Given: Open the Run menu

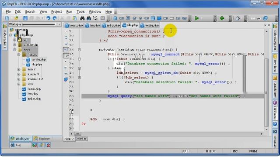Looking at the screenshot, I should pos(69,12).
